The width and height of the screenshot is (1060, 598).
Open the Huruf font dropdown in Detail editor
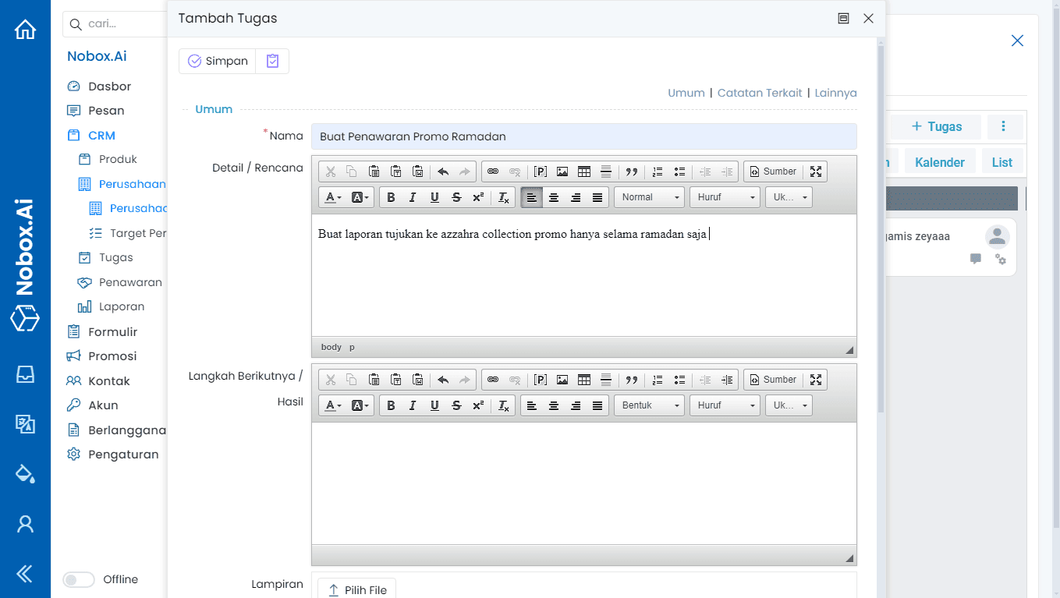(x=725, y=197)
